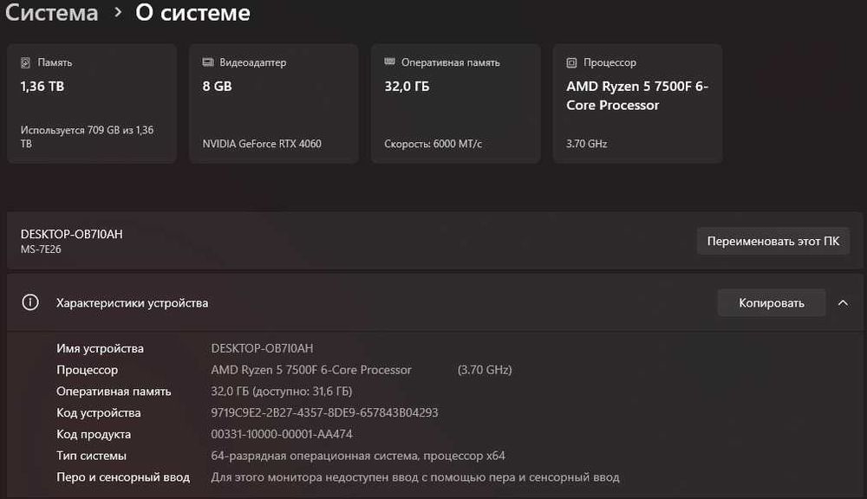The width and height of the screenshot is (867, 499).
Task: Click the О системе page title
Action: click(x=193, y=14)
